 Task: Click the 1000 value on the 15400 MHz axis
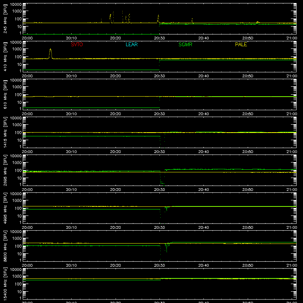17,276
